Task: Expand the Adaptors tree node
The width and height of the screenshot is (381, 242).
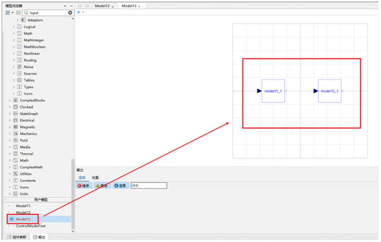Action: click(x=18, y=20)
